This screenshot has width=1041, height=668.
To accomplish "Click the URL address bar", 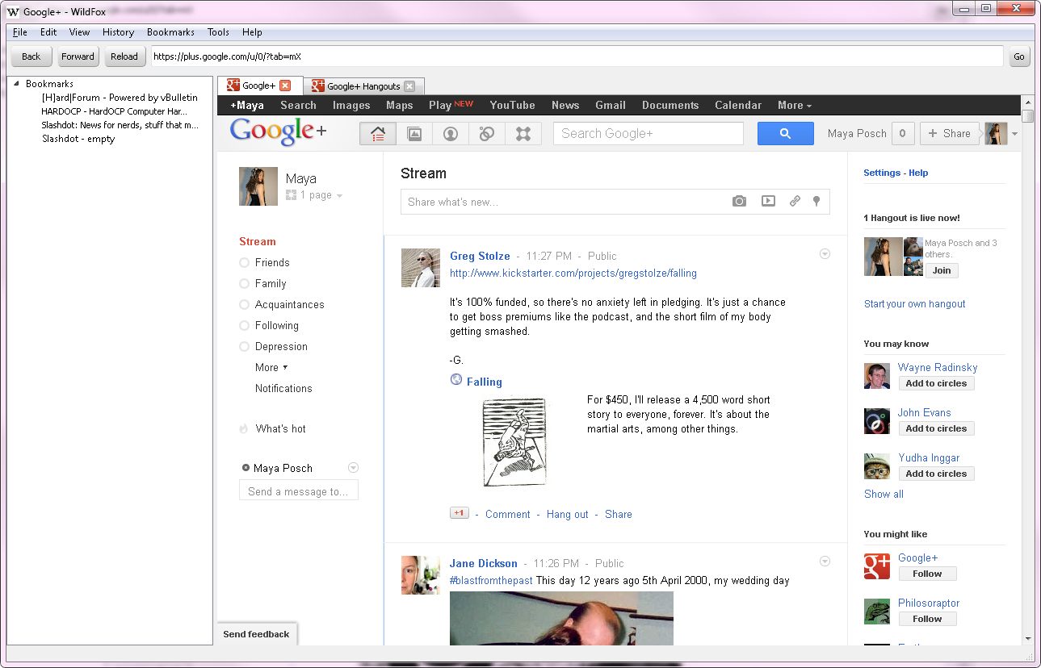I will click(577, 56).
